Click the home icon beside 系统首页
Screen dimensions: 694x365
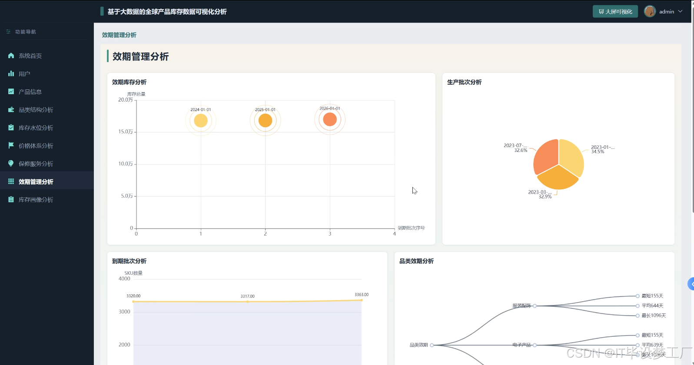(x=11, y=56)
